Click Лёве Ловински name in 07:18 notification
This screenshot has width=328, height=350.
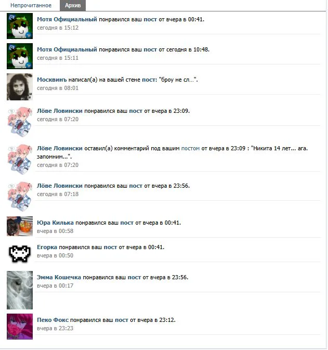(60, 186)
